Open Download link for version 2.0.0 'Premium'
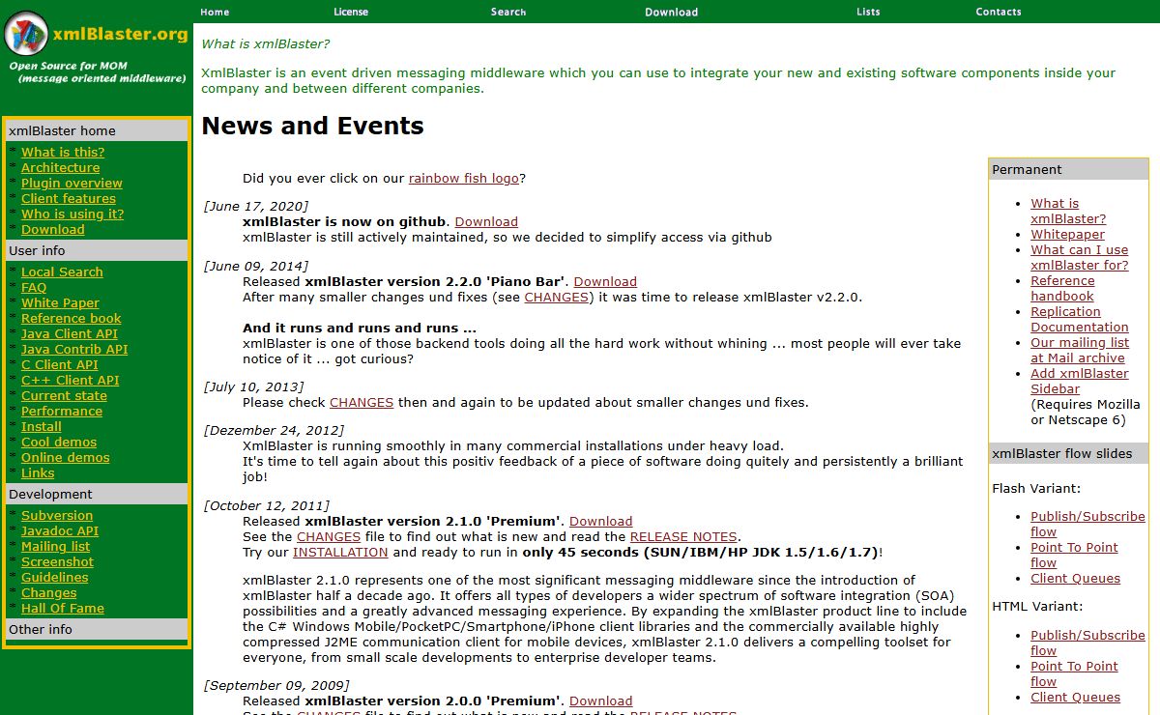1160x715 pixels. pos(600,701)
